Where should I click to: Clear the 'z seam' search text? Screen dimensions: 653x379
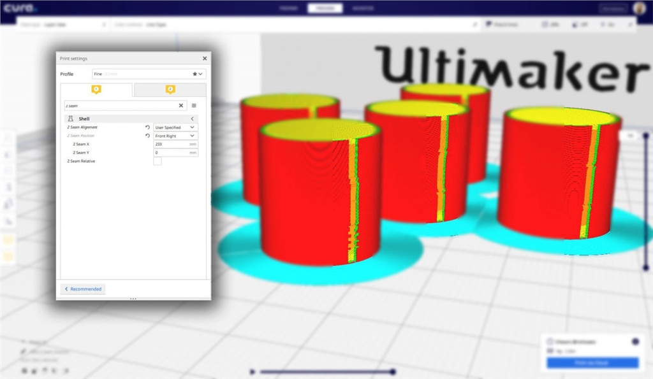click(180, 106)
